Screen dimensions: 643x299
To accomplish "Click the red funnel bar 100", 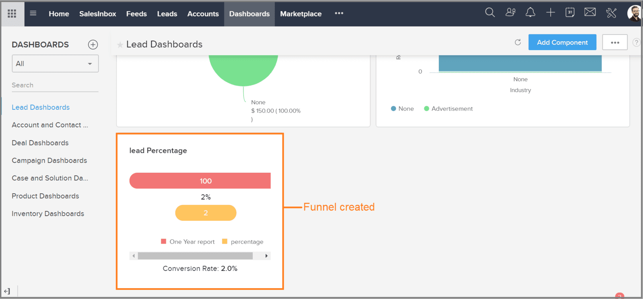I will (x=200, y=181).
